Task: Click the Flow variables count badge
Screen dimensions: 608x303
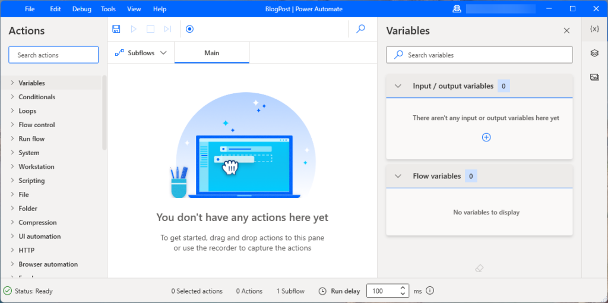Action: [x=471, y=176]
